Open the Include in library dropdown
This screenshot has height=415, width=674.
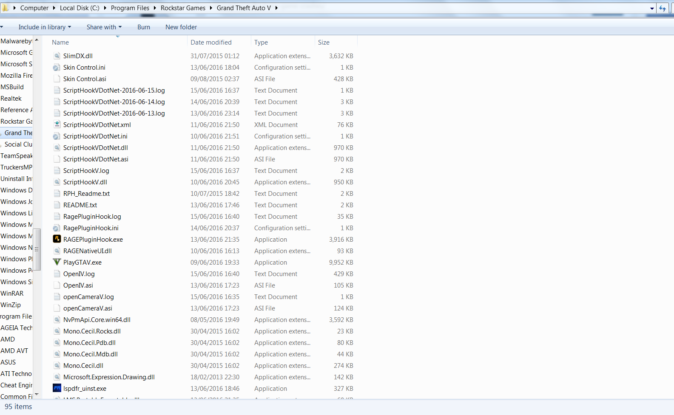[45, 27]
